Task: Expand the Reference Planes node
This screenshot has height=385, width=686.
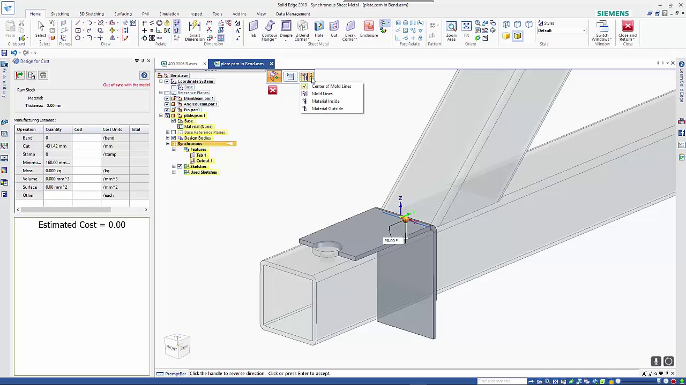Action: point(161,93)
